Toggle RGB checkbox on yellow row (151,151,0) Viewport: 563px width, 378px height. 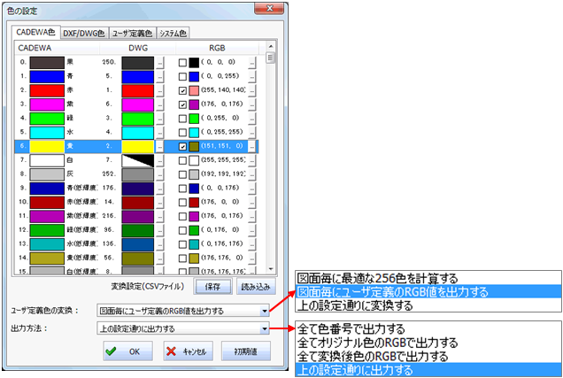[182, 147]
